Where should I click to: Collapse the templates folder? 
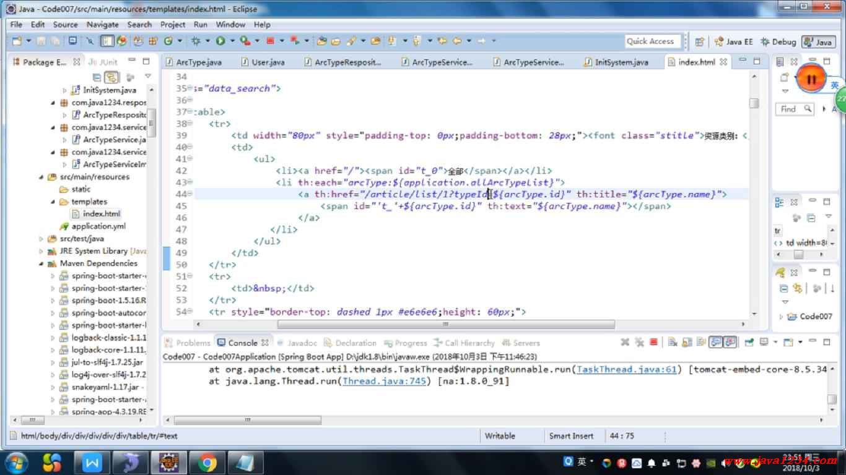pyautogui.click(x=53, y=202)
